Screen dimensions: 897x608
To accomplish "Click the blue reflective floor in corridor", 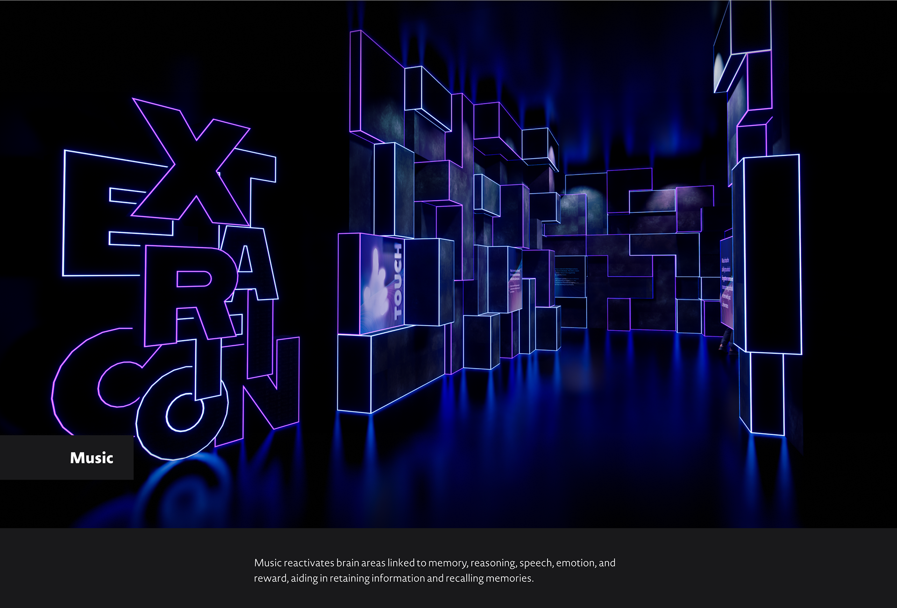I will click(x=584, y=420).
